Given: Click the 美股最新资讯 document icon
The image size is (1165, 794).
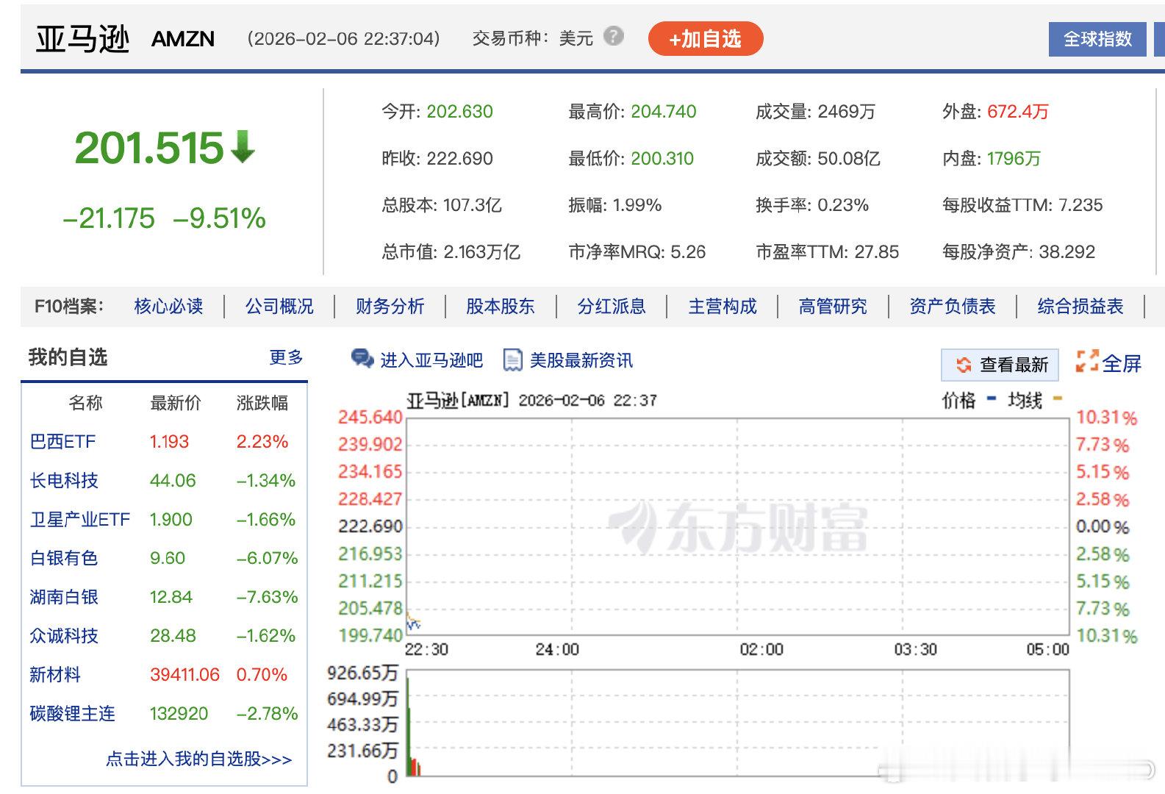Looking at the screenshot, I should (x=512, y=360).
